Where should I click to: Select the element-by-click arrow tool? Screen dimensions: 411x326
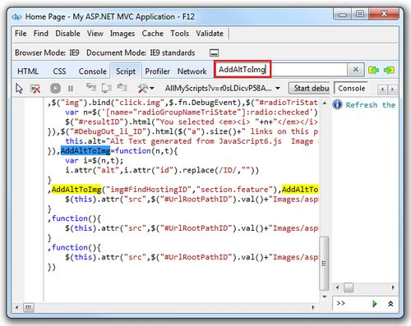point(19,89)
